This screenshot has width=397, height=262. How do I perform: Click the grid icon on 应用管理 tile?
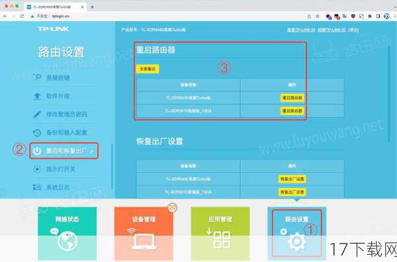click(222, 240)
